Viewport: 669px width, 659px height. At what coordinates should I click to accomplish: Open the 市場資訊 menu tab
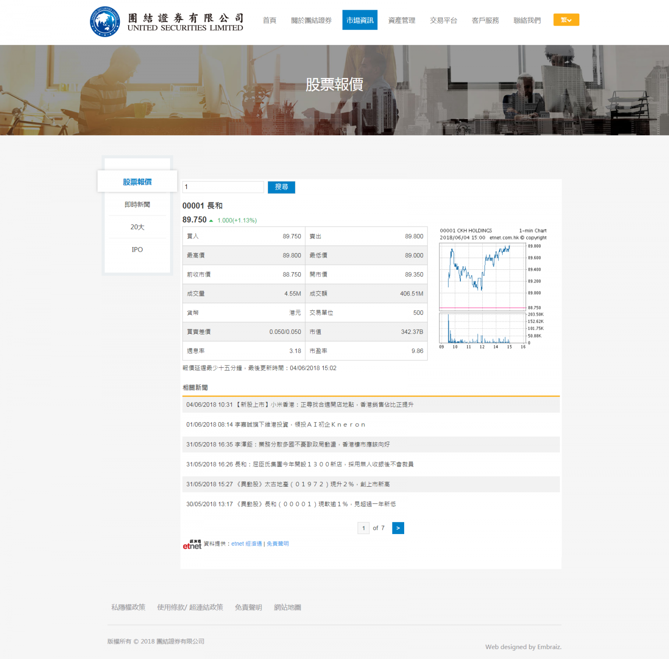[x=360, y=20]
